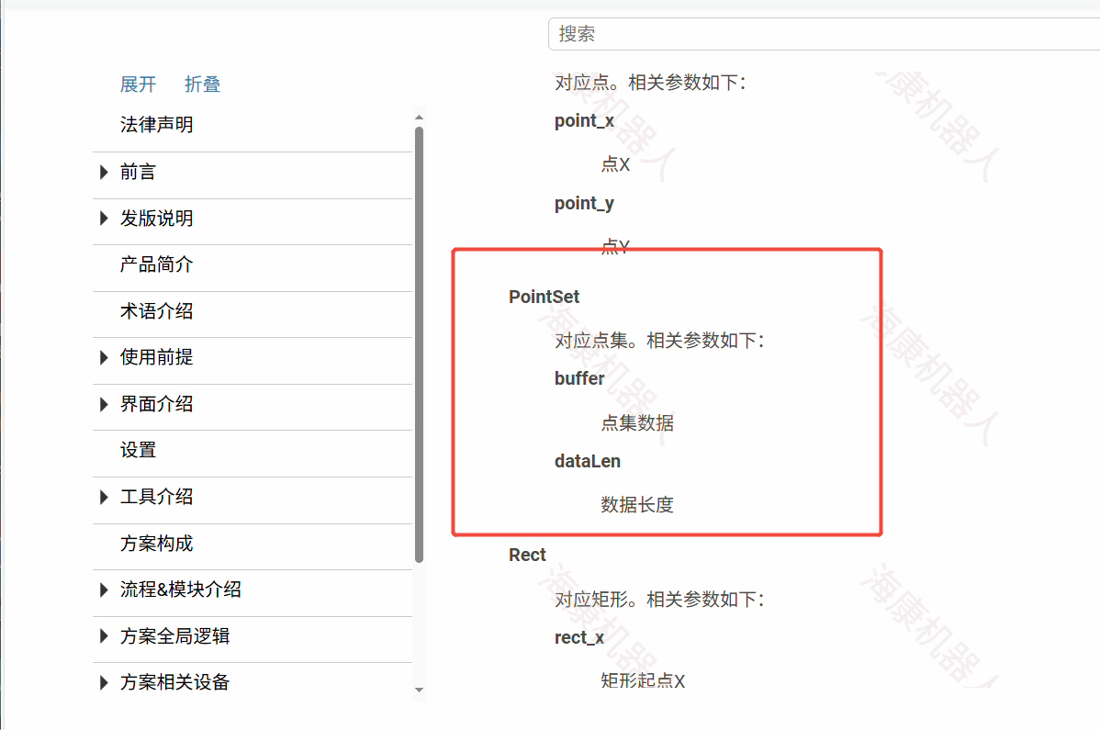Click 折叠 to collapse all sections
The width and height of the screenshot is (1100, 730).
click(202, 84)
